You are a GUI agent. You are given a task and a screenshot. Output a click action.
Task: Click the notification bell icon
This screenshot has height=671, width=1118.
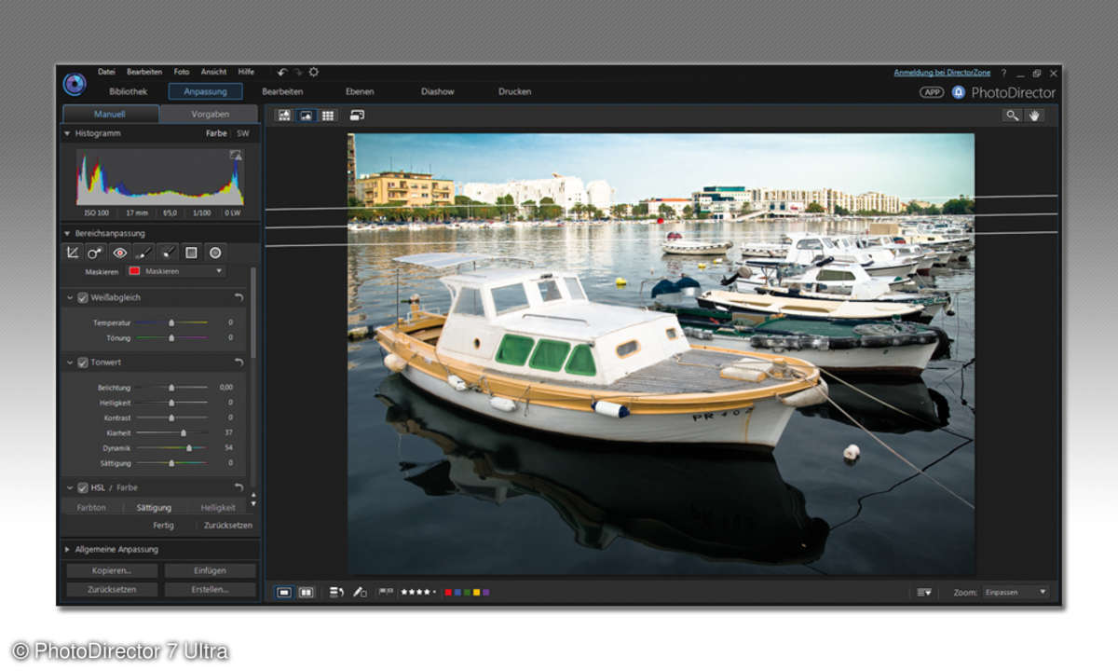point(958,92)
